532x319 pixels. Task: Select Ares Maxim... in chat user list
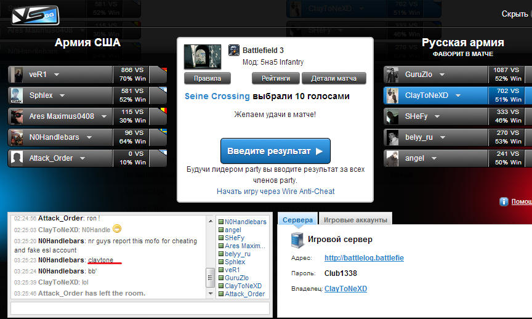[x=245, y=246]
